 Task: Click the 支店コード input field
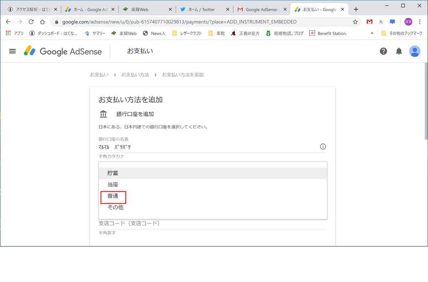click(x=213, y=223)
